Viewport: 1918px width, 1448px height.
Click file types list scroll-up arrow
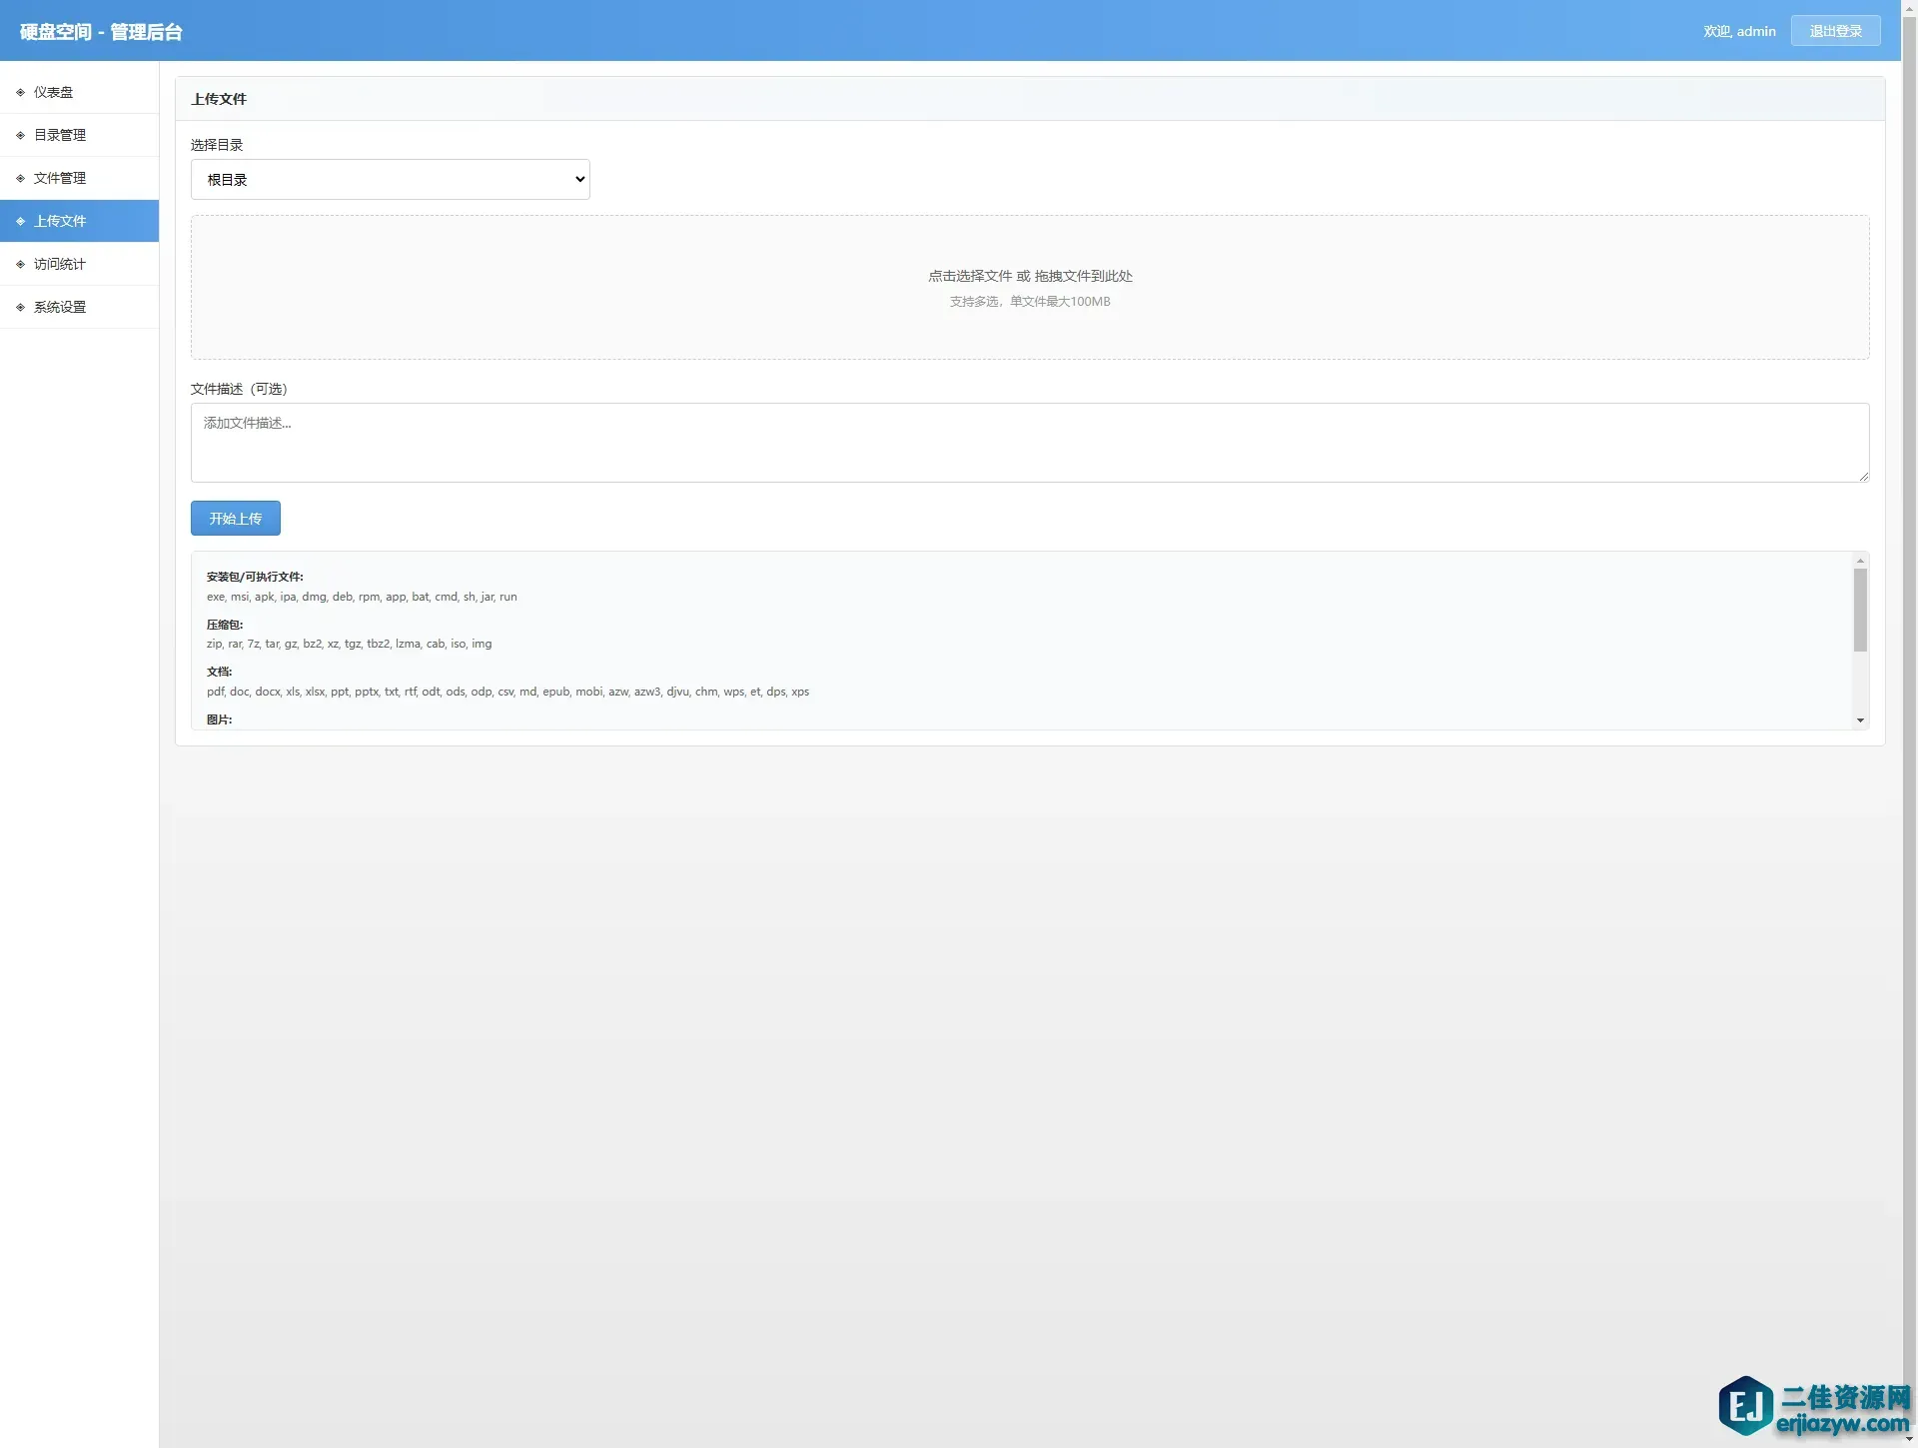point(1860,561)
